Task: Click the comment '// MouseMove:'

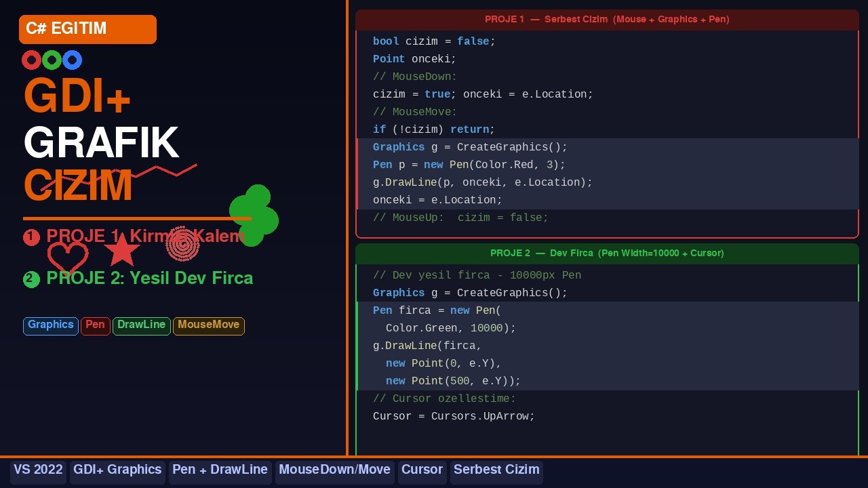Action: 414,112
